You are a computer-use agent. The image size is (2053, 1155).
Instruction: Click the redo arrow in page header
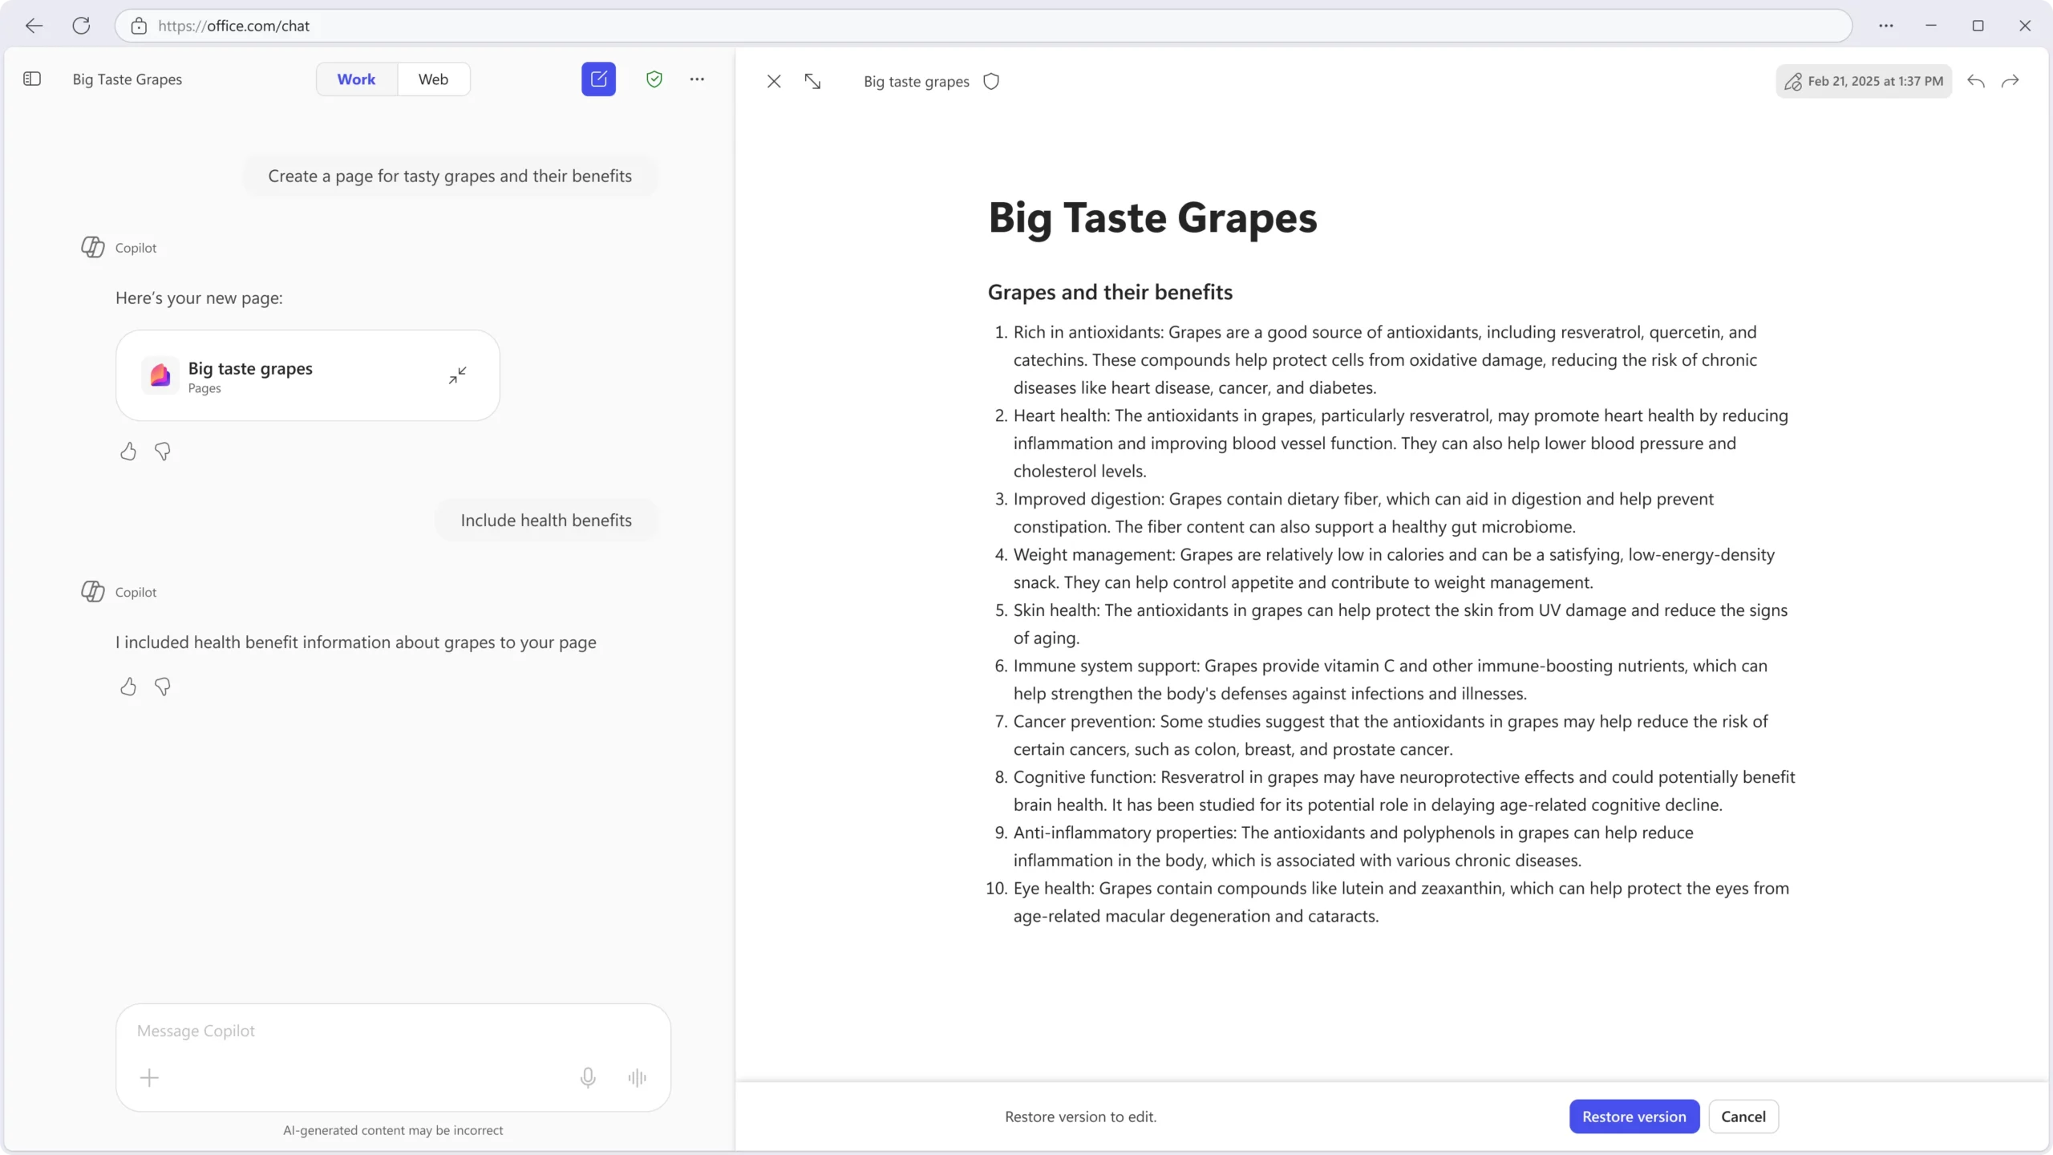(2010, 82)
